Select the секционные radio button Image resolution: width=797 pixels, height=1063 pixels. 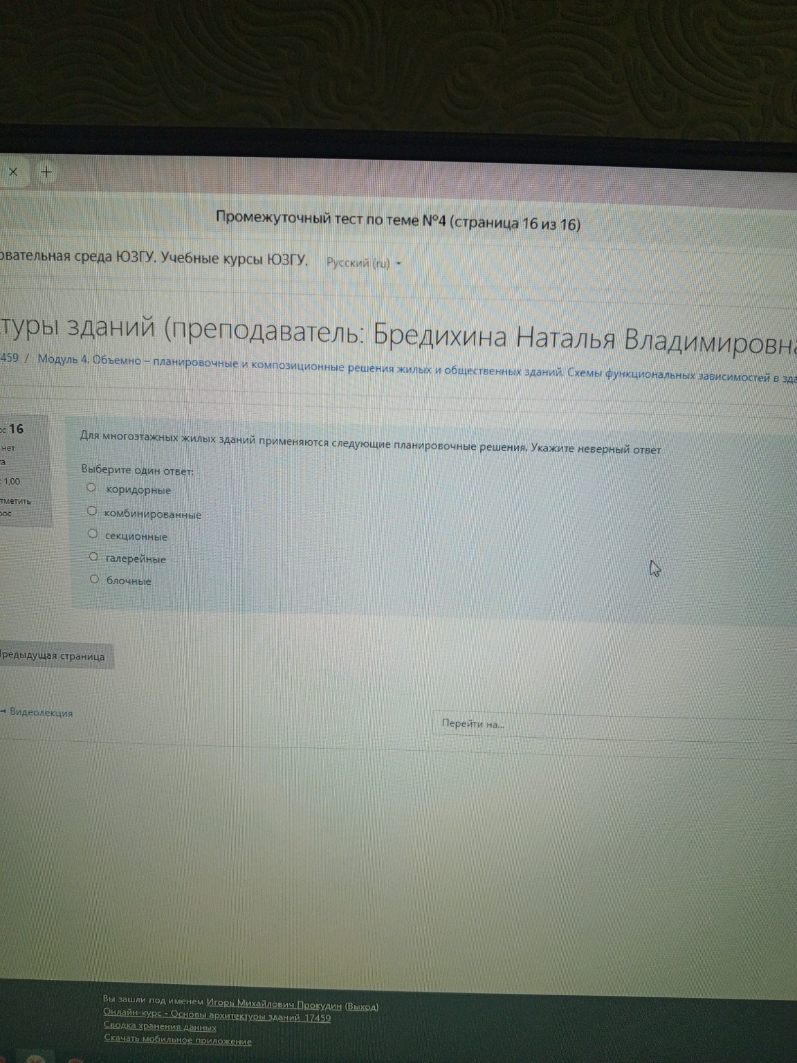click(x=91, y=534)
